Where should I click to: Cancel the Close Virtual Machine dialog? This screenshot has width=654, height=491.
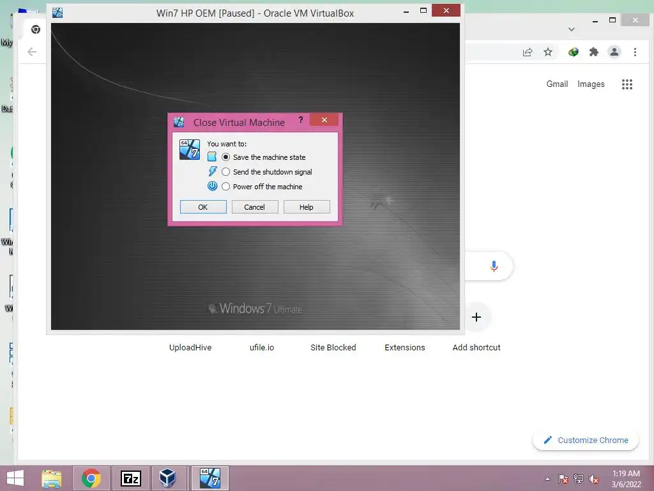coord(255,207)
